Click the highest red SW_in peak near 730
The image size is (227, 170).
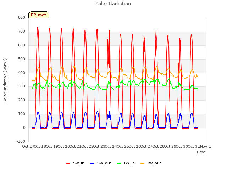38,28
